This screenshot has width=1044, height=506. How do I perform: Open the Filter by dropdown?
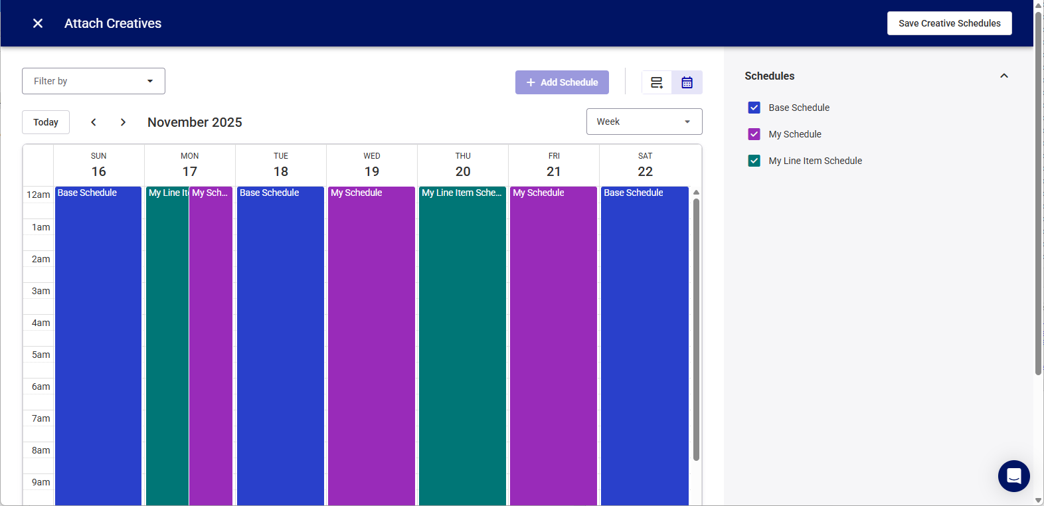94,81
